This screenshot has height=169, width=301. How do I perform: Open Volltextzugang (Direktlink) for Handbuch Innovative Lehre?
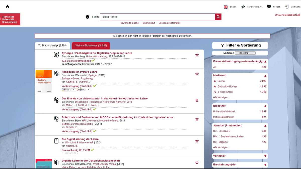point(77,86)
